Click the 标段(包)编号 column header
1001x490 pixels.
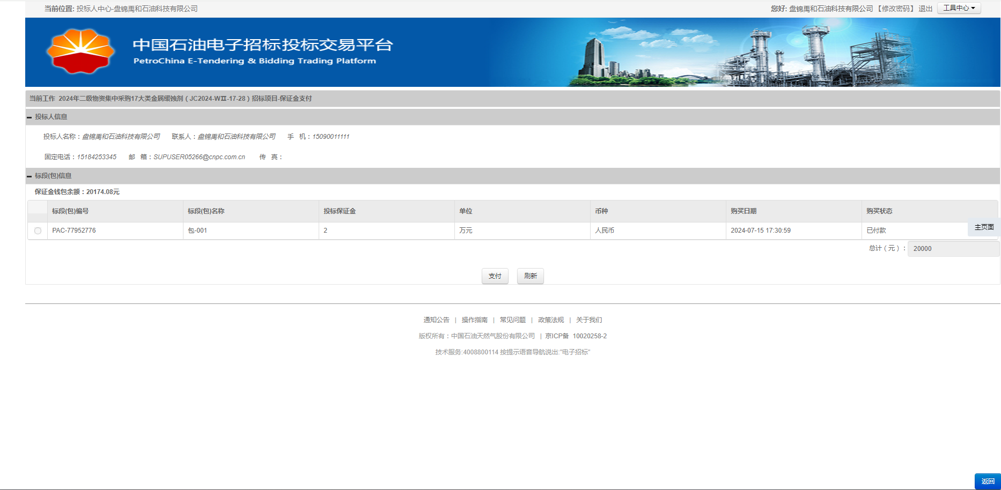coord(115,211)
